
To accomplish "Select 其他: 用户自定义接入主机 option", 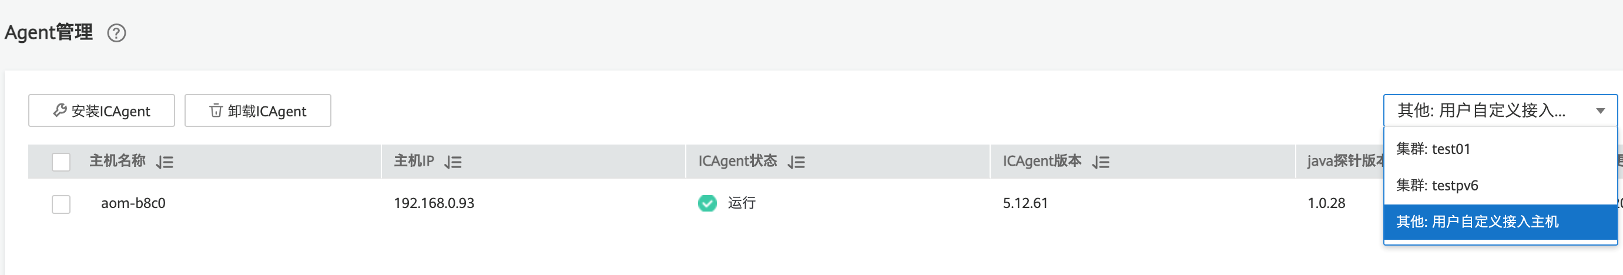I will pos(1477,222).
